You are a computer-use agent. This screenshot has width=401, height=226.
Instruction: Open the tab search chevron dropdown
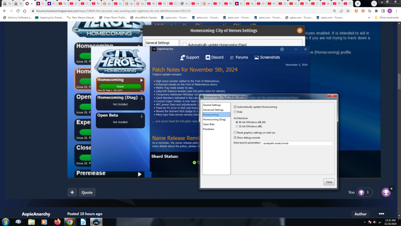coord(374,4)
